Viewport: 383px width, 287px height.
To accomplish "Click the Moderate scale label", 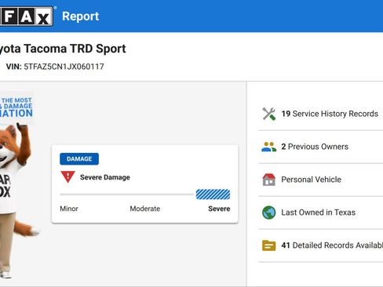I will point(145,209).
